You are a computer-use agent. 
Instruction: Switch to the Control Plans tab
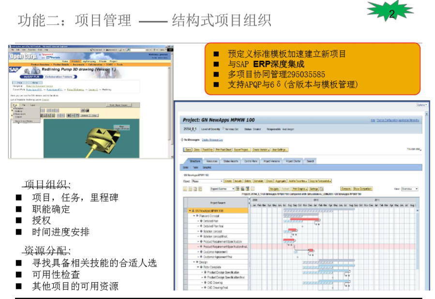point(251,161)
